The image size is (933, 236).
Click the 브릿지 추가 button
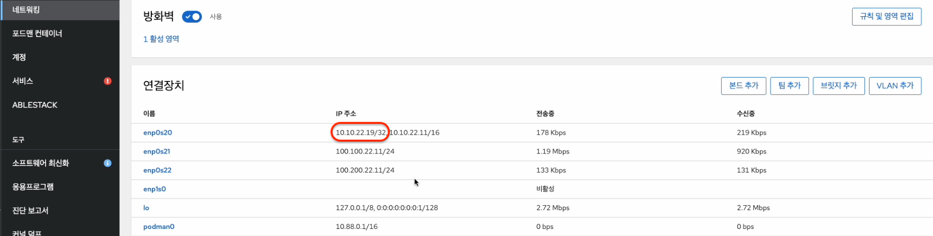[839, 86]
